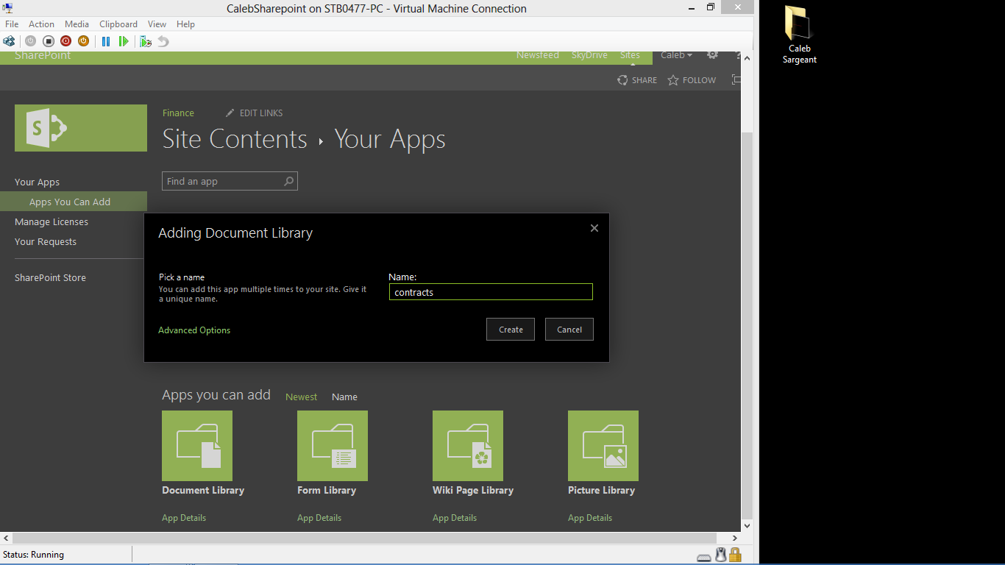Open App Details under Picture Library
This screenshot has width=1005, height=565.
pos(590,518)
